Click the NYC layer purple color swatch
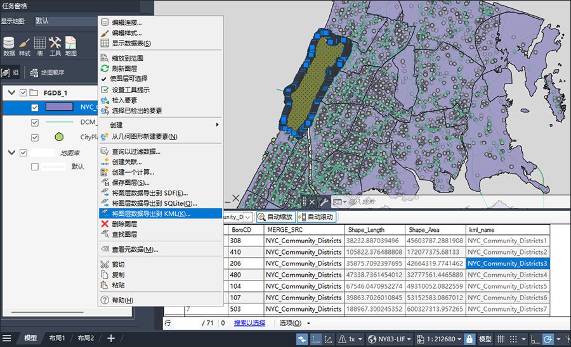This screenshot has height=347, width=571. click(x=59, y=107)
